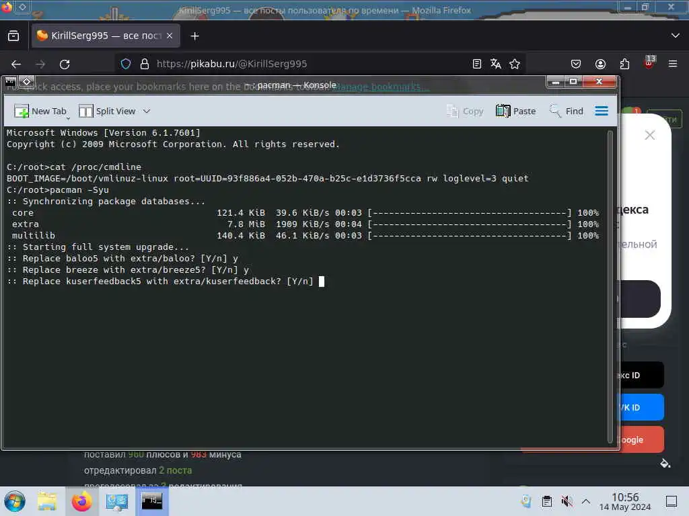Screen dimensions: 689x516
Task: Reload the pikabu page
Action: 65,64
